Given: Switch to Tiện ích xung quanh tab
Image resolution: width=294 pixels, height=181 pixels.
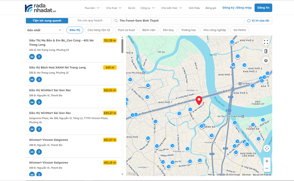Looking at the screenshot, I should [47, 21].
